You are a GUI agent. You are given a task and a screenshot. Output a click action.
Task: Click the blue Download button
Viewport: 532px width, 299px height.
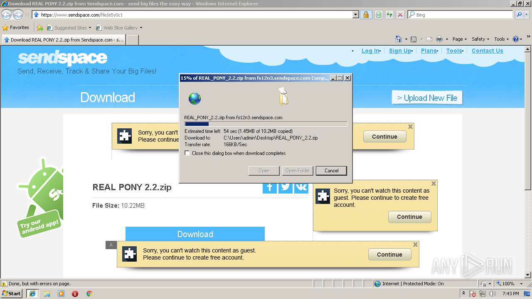pos(195,234)
